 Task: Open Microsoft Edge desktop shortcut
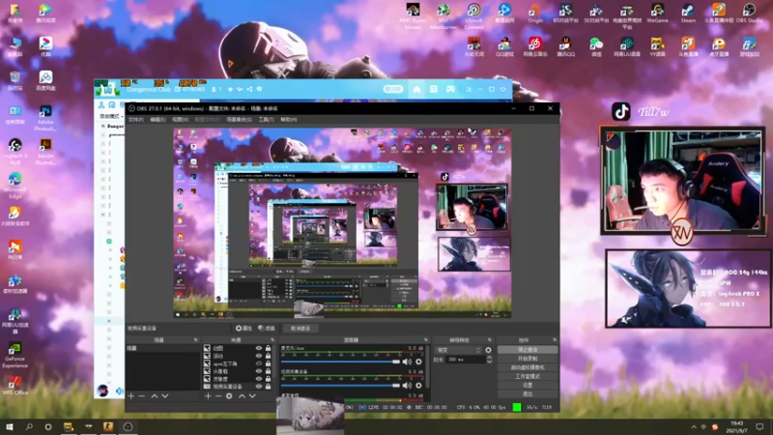(x=14, y=186)
